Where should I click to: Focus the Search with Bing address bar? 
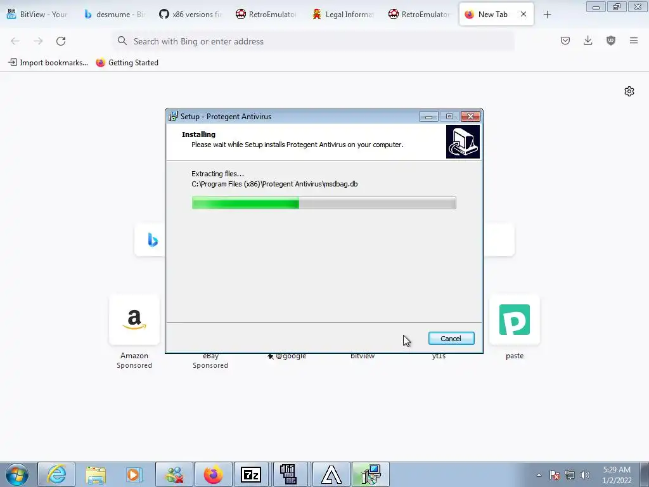tap(313, 41)
